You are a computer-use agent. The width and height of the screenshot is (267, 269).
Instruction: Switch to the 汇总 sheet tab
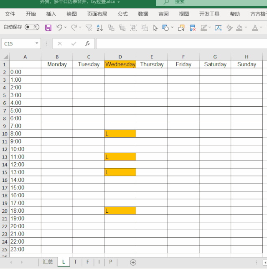(48, 262)
